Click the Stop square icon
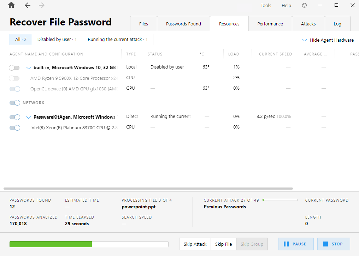 click(325, 244)
